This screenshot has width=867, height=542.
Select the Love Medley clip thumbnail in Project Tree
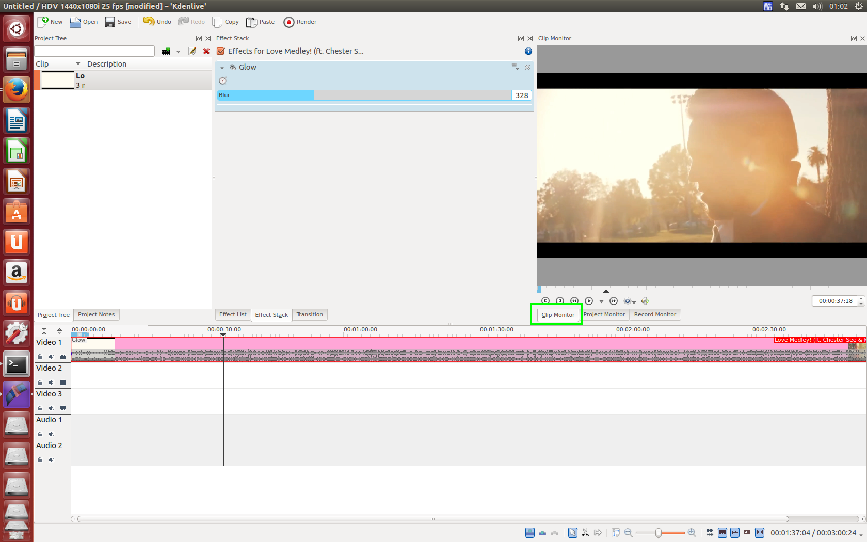[x=57, y=80]
